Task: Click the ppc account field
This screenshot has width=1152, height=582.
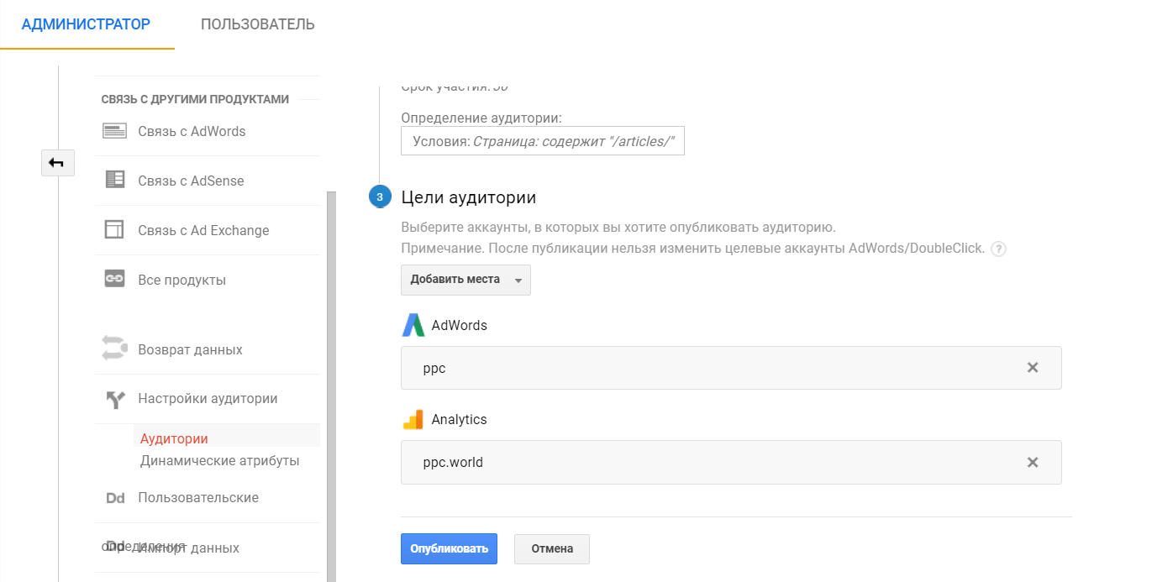Action: pos(731,368)
